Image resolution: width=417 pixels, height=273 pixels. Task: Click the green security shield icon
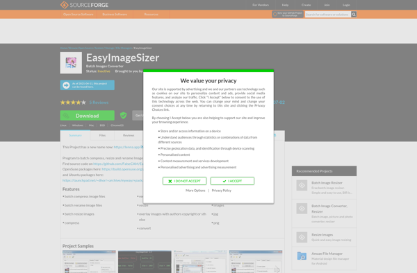point(123,115)
